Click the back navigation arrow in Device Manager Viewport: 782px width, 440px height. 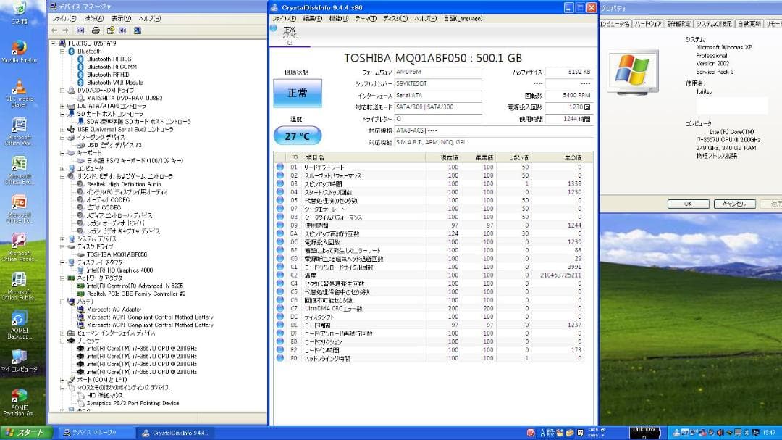pos(55,30)
